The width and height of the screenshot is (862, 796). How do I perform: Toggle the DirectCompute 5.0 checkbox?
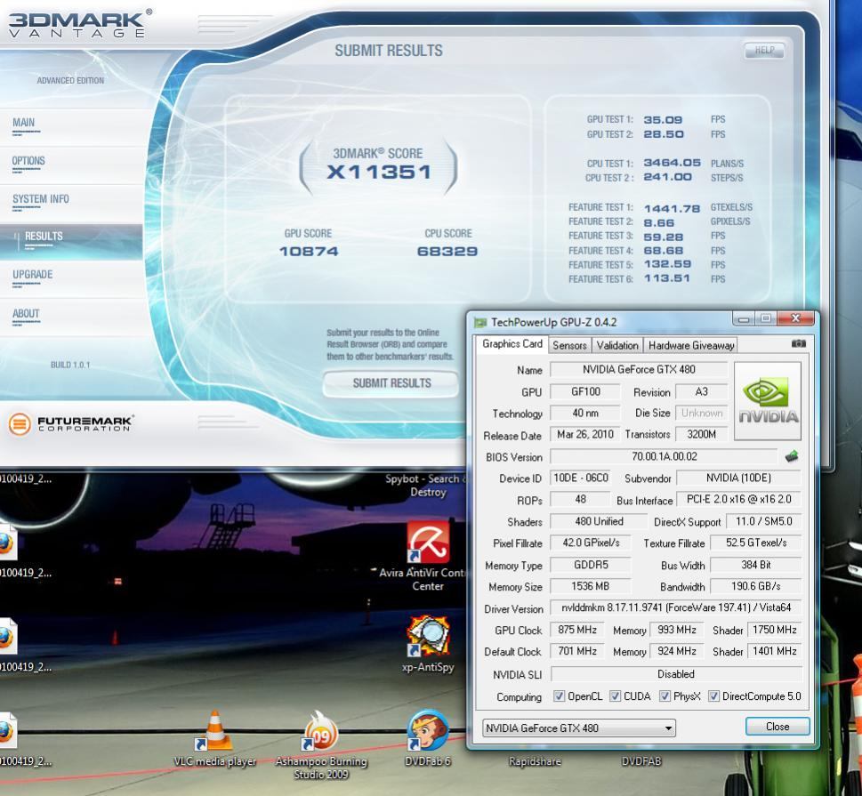tap(713, 696)
